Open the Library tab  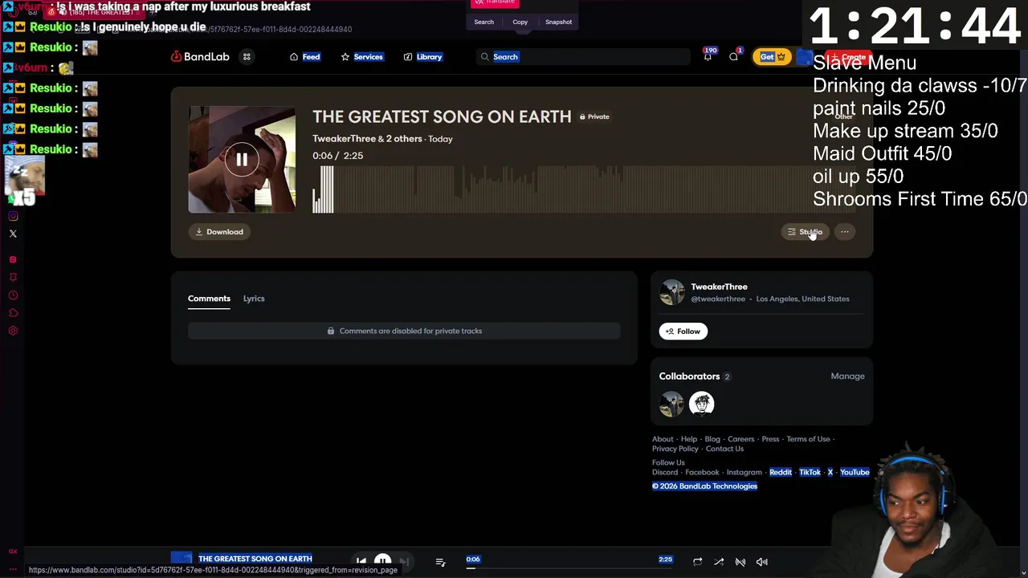(x=423, y=57)
